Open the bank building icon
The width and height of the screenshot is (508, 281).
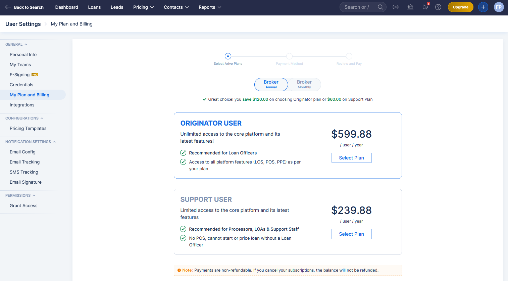(410, 7)
